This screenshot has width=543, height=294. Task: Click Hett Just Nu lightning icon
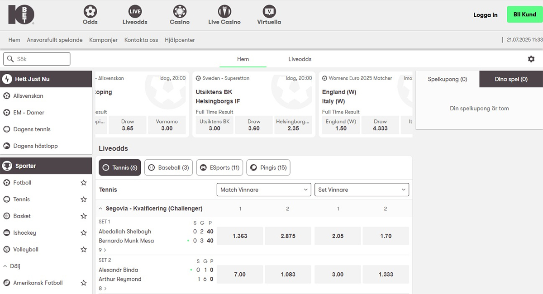tap(7, 79)
